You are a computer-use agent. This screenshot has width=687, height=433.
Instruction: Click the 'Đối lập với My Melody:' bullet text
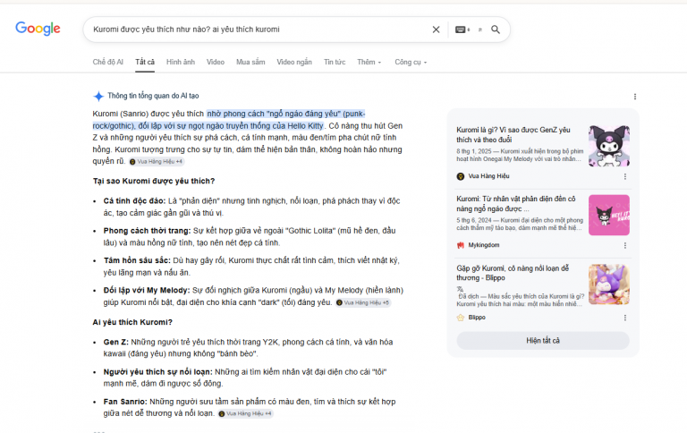pos(147,291)
